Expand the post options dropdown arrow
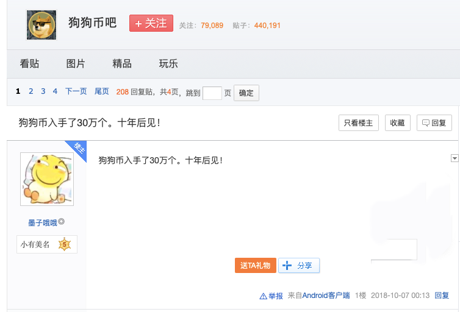 pos(454,158)
